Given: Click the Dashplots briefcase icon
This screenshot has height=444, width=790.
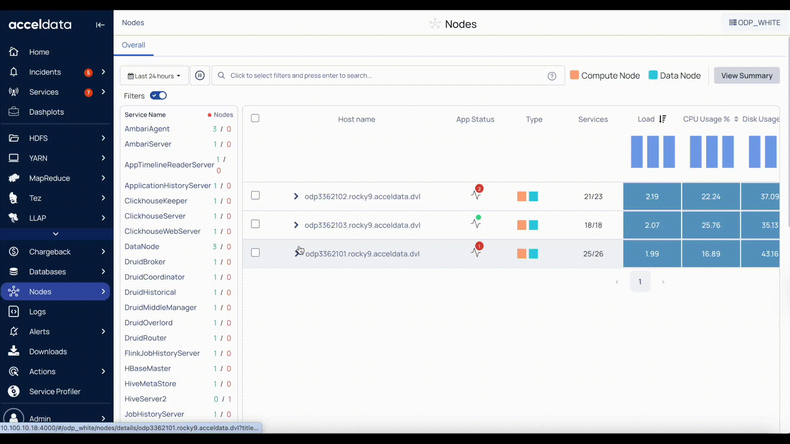Looking at the screenshot, I should tap(14, 112).
